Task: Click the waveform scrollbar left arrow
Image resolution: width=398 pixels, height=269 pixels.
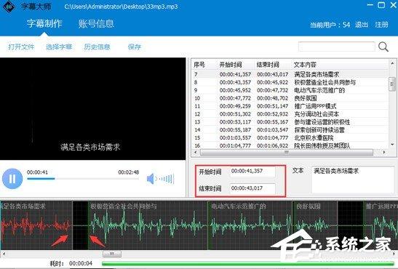Action: click(x=4, y=254)
